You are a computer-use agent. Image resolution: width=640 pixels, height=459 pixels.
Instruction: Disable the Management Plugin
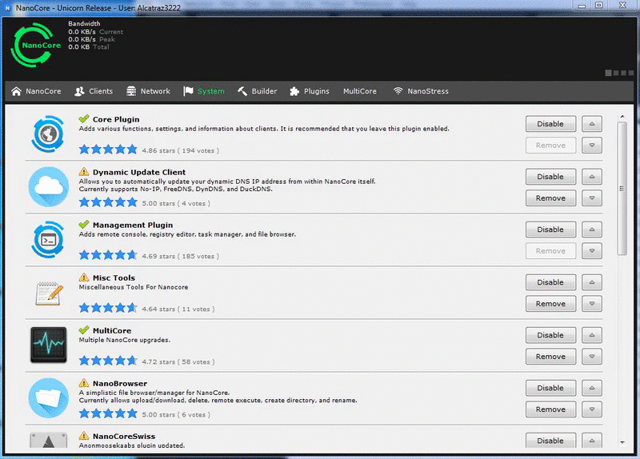click(x=550, y=229)
